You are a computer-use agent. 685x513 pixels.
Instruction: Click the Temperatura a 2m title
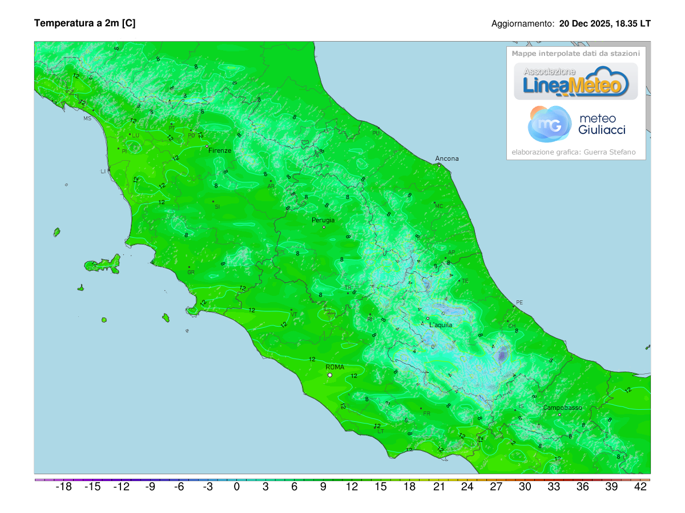(x=86, y=24)
